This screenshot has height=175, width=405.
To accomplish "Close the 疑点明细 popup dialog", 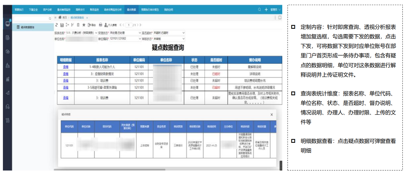I will tap(271, 115).
